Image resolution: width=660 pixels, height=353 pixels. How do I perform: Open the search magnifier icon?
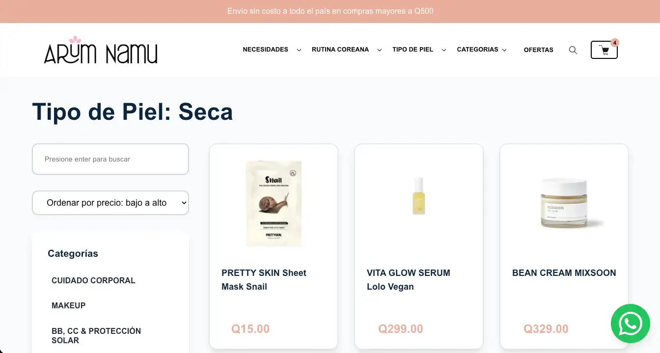tap(573, 50)
